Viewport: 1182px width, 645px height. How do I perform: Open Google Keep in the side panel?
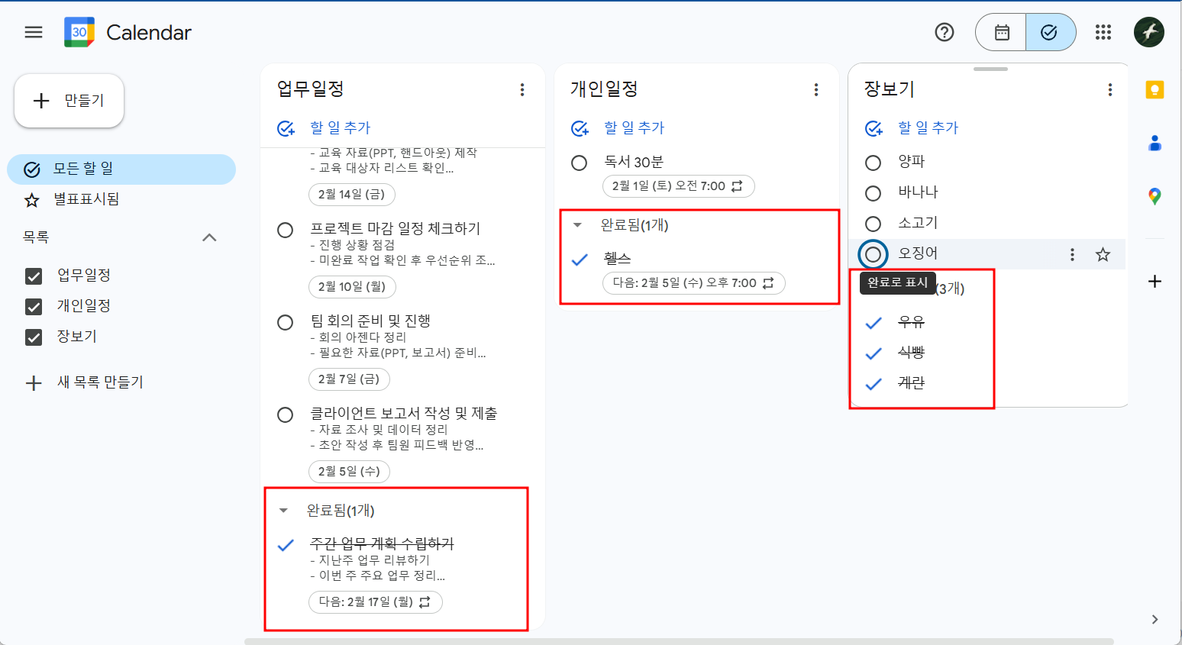(x=1155, y=89)
